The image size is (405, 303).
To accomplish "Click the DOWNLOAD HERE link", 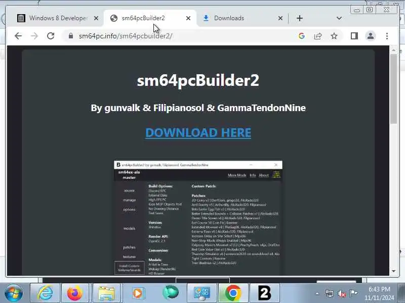I will click(198, 133).
